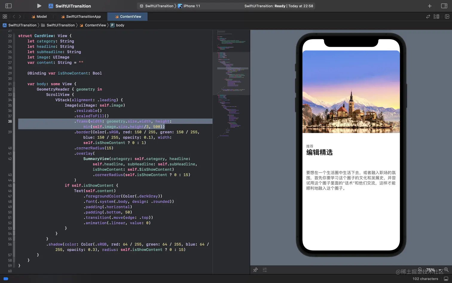The height and width of the screenshot is (283, 452).
Task: Click the '推荐' category label in preview
Action: (310, 146)
